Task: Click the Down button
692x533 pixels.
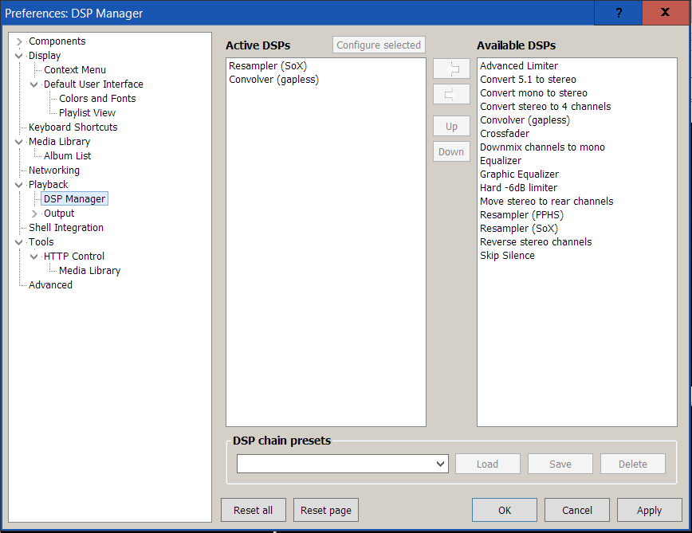Action: tap(451, 151)
